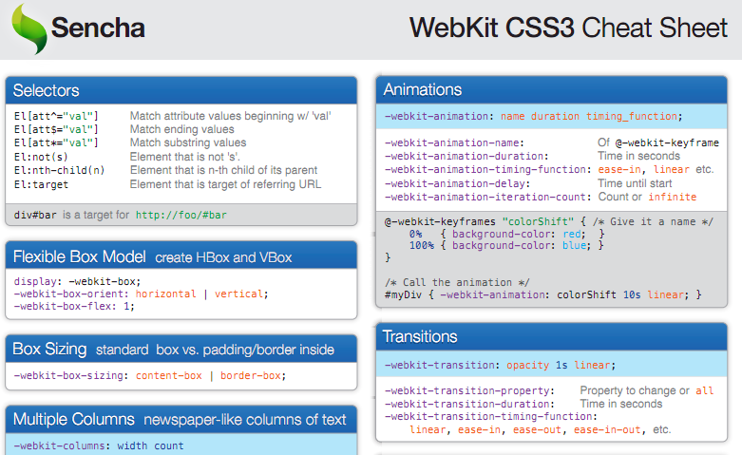Click 'create HBox and VBox' subtitle
742x455 pixels.
point(223,257)
